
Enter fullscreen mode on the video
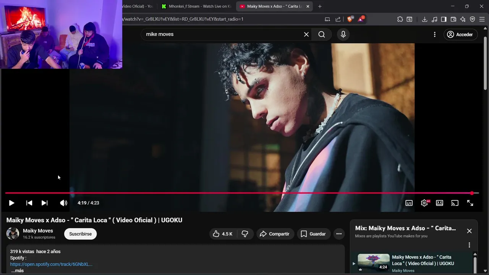coord(470,203)
